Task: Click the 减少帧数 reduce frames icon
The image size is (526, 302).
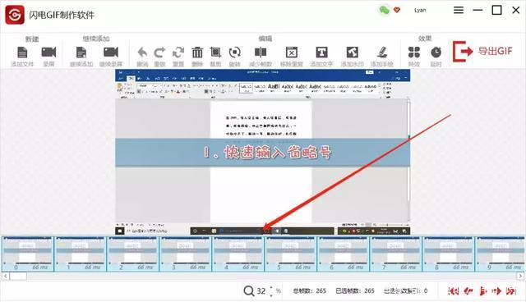Action: pos(261,53)
